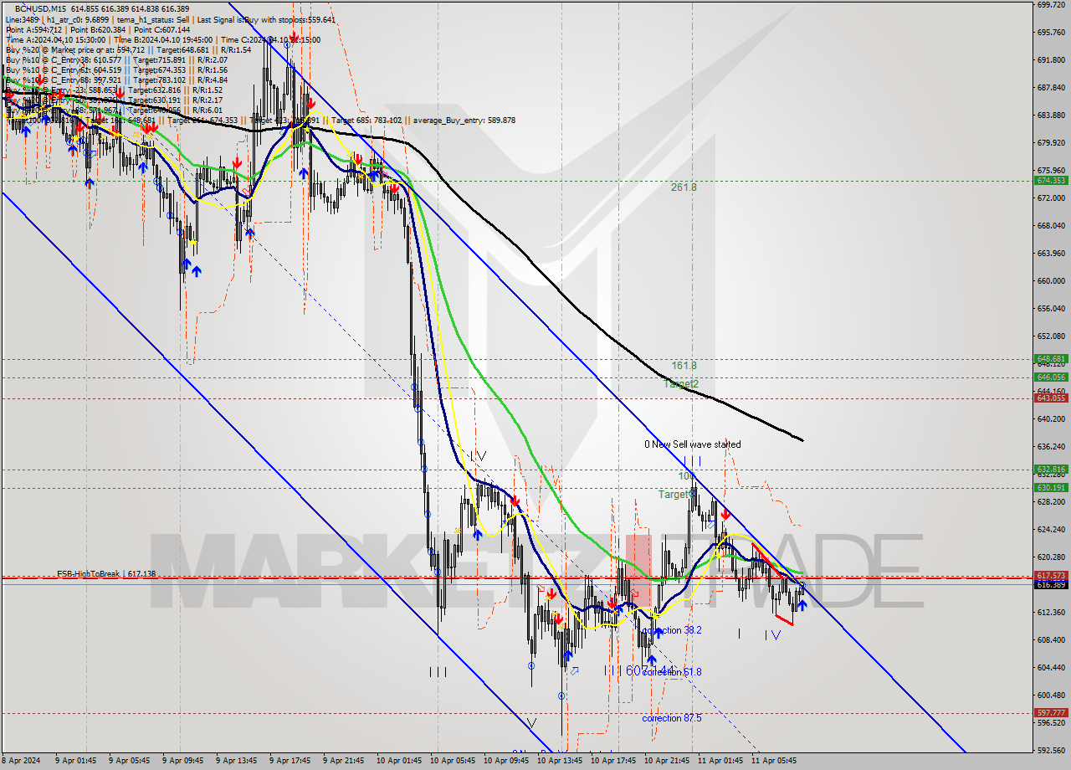The height and width of the screenshot is (770, 1071).
Task: Click the red 617.573 price tag
Action: coord(1051,576)
